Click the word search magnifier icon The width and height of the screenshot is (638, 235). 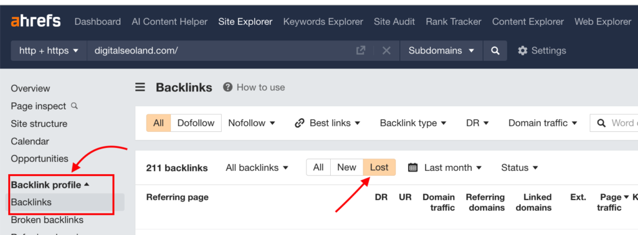click(602, 123)
